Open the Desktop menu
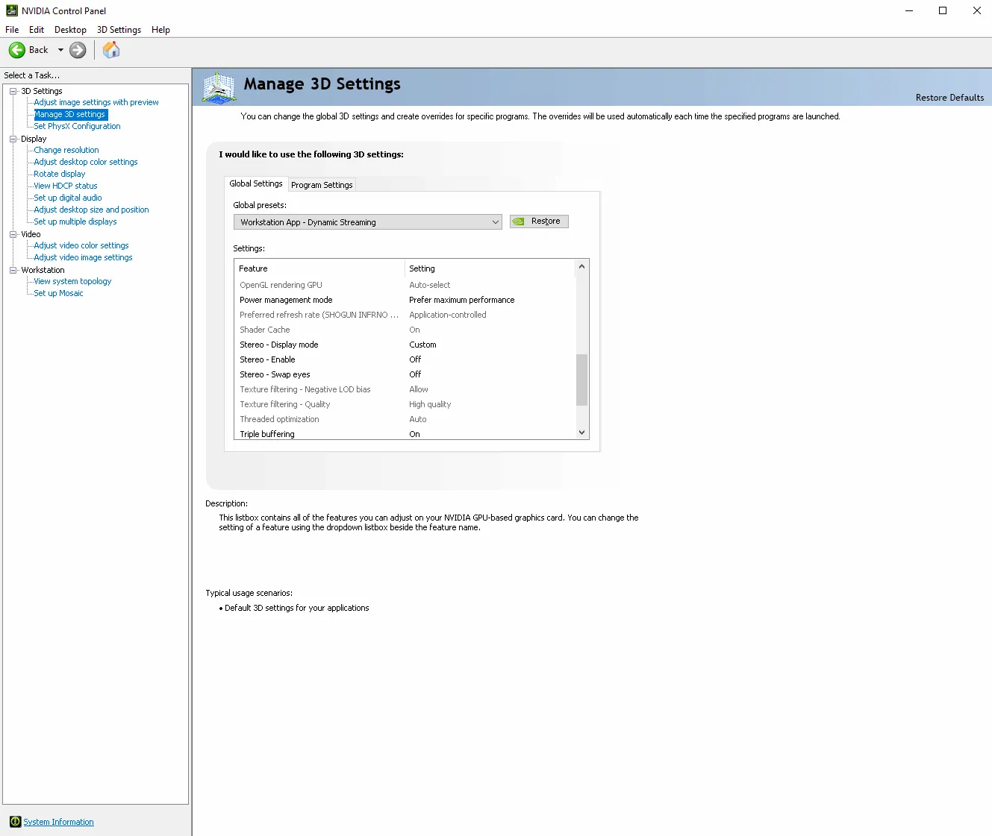The image size is (992, 836). point(70,30)
